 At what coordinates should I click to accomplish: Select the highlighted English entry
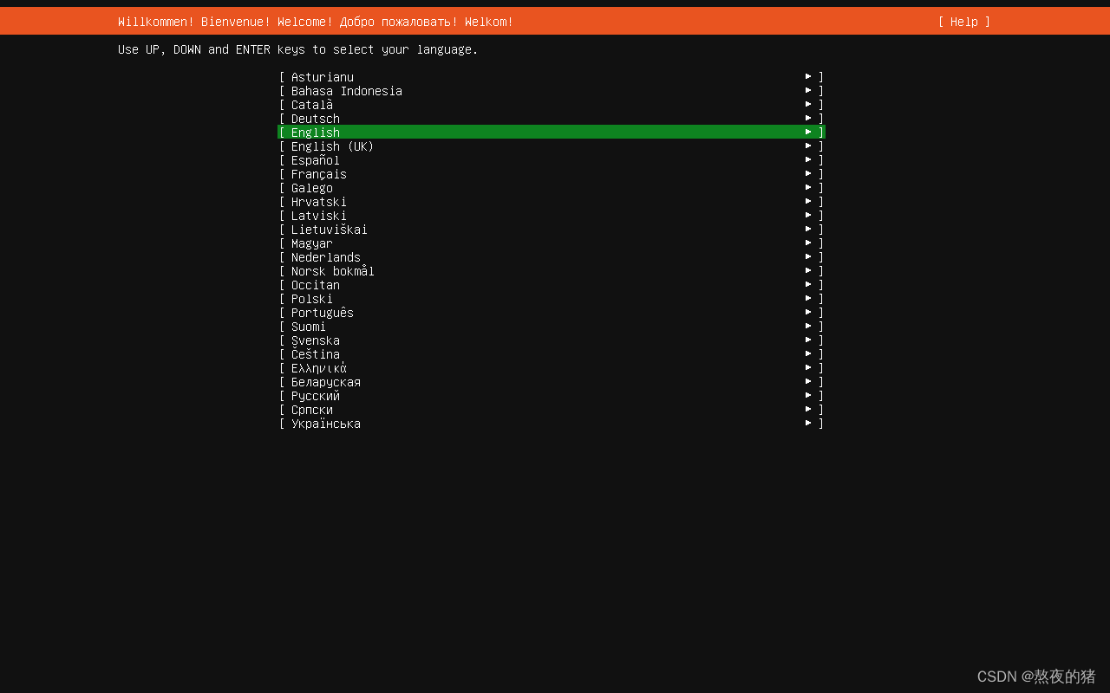[x=552, y=132]
